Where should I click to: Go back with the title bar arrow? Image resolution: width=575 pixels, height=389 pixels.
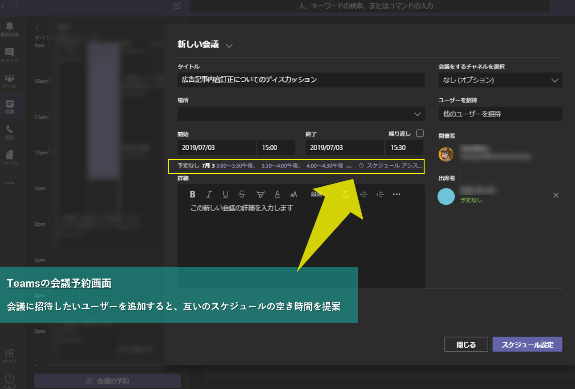click(x=4, y=6)
